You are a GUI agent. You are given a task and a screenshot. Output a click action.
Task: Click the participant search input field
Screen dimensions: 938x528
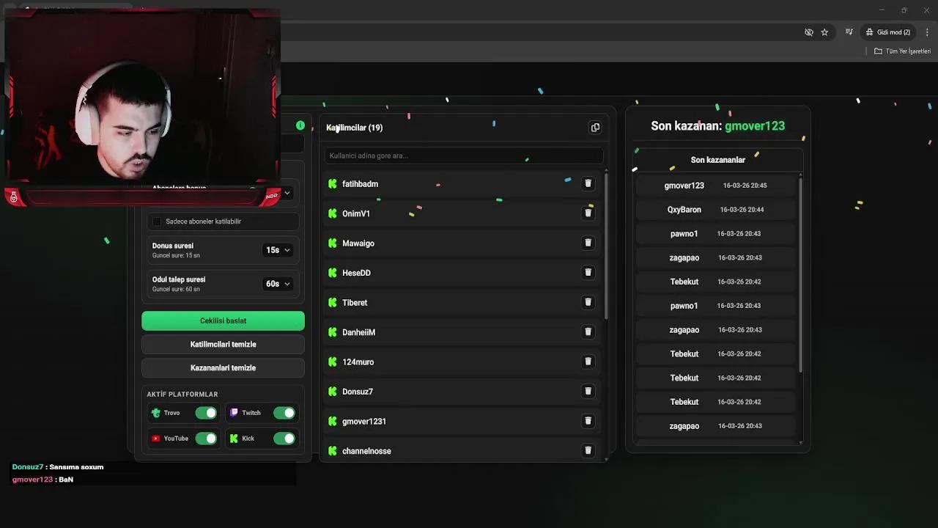coord(463,155)
